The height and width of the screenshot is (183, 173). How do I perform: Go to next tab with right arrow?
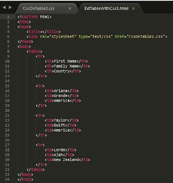[10, 7]
